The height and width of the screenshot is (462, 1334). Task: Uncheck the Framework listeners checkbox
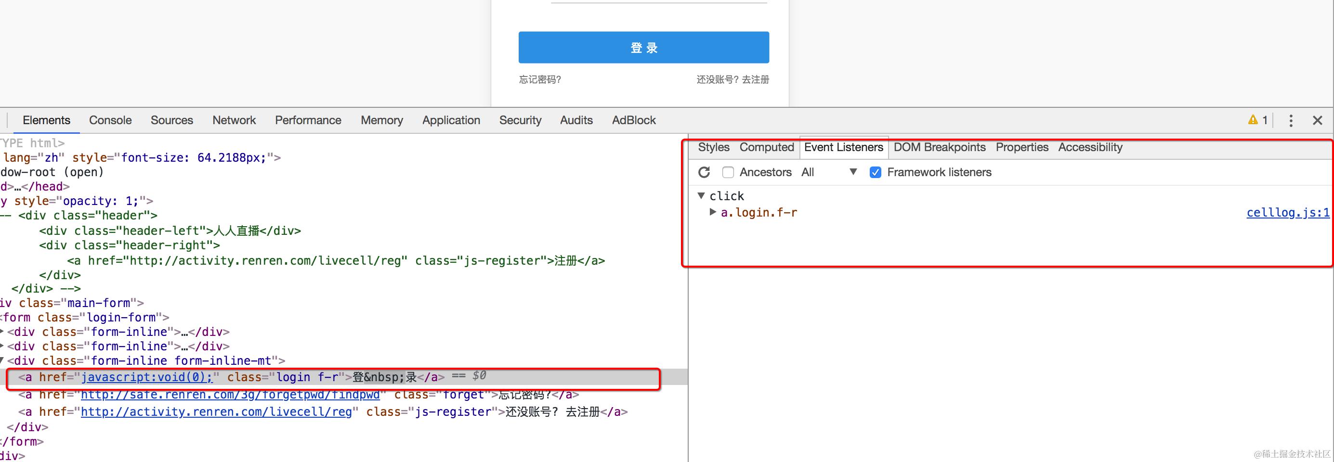pos(875,172)
